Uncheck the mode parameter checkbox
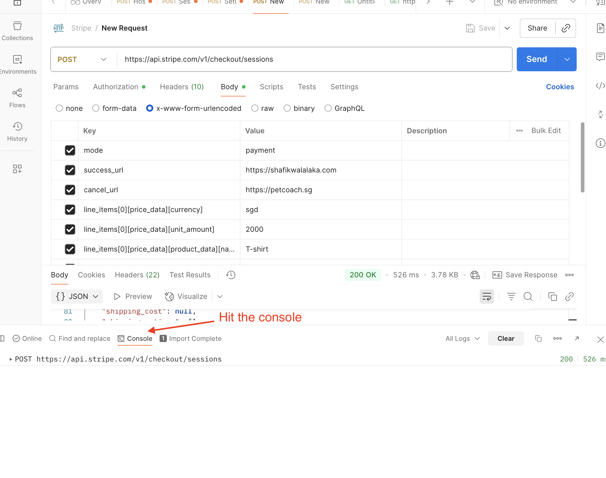Image resolution: width=606 pixels, height=478 pixels. (70, 150)
